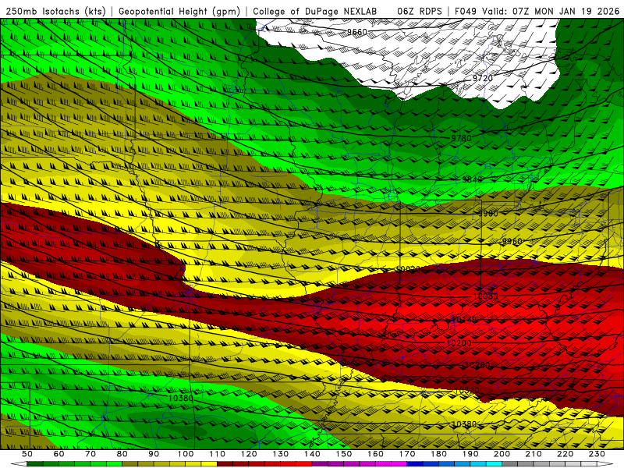This screenshot has height=468, width=624.
Task: Click the 120 value on the color scale
Action: pos(249,454)
